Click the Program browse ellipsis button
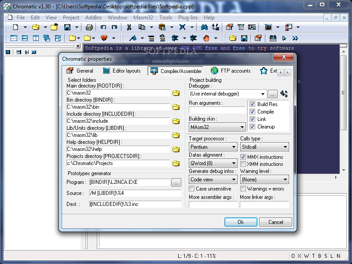The width and height of the screenshot is (352, 264). point(176,182)
